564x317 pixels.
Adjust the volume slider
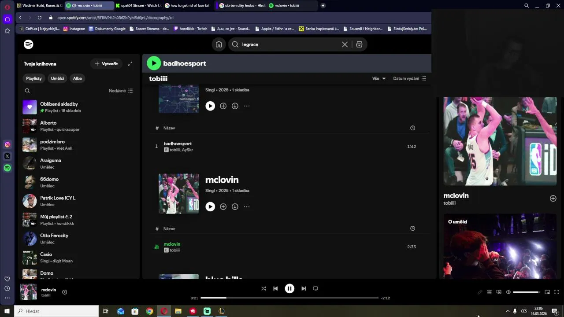pyautogui.click(x=527, y=292)
